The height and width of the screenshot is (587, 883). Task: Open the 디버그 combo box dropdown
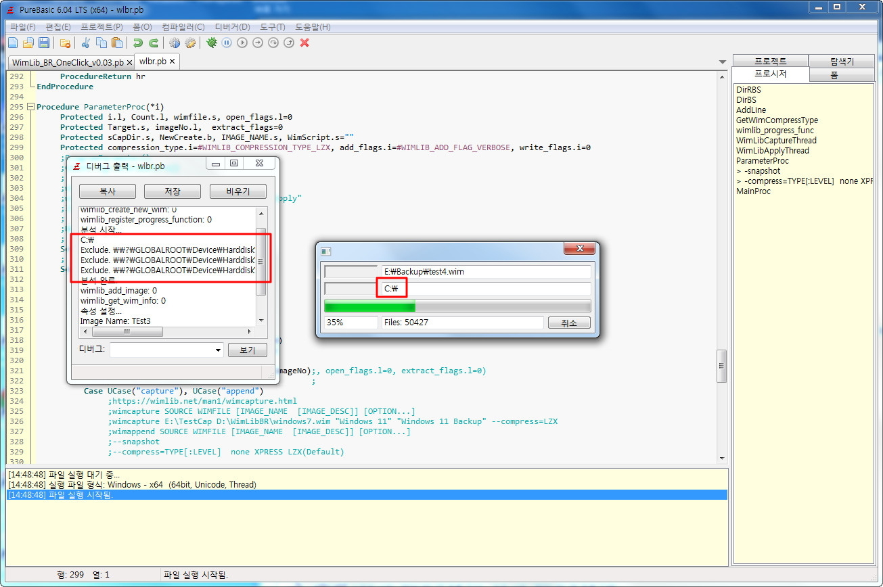[x=218, y=350]
